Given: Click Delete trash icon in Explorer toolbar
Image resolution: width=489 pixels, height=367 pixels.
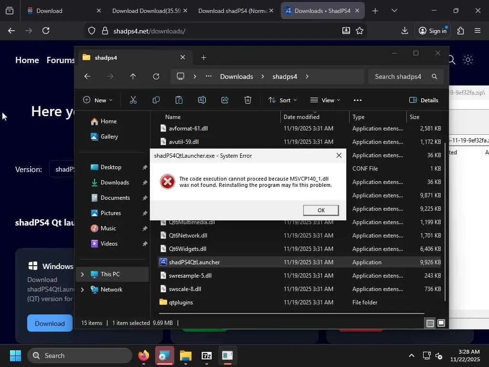Looking at the screenshot, I should pos(248,100).
